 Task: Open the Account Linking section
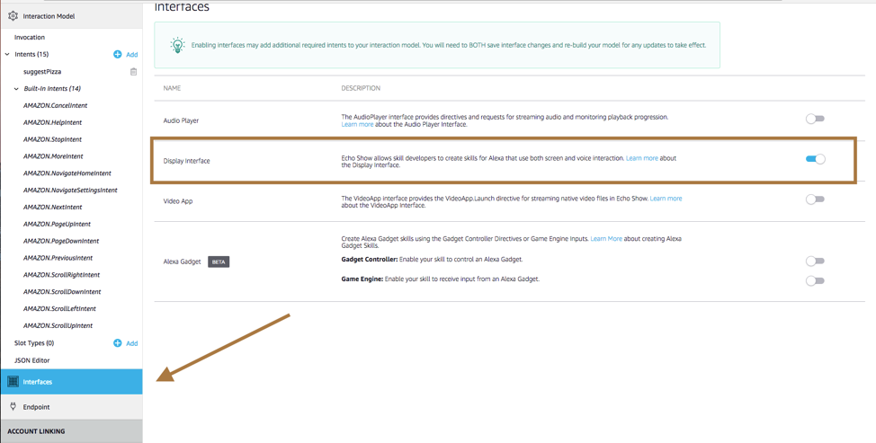tap(71, 431)
